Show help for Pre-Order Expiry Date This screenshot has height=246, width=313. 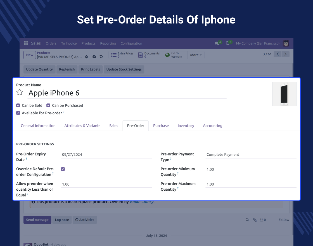pyautogui.click(x=26, y=159)
